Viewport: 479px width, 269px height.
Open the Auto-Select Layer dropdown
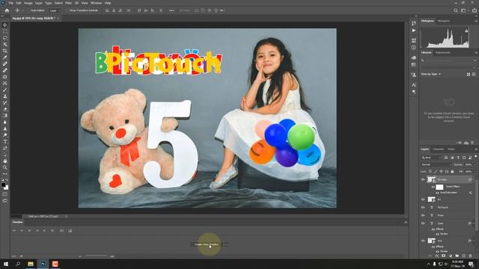55,10
